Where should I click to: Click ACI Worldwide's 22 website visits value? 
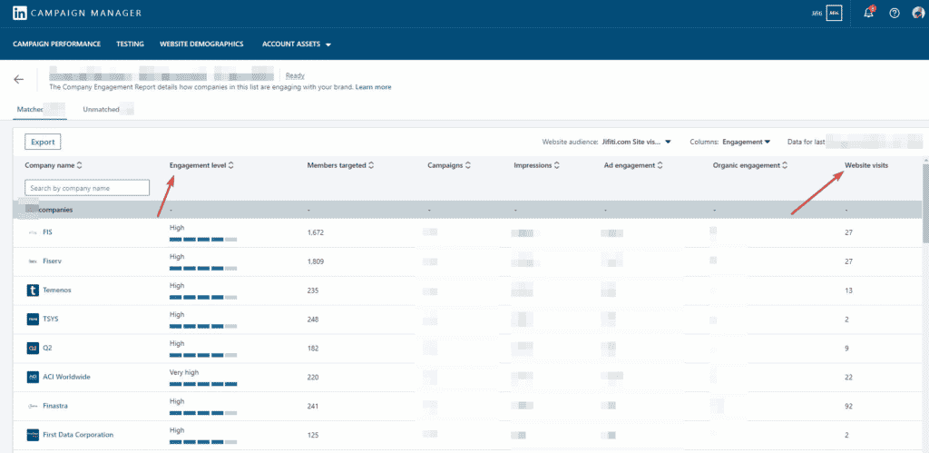point(848,377)
